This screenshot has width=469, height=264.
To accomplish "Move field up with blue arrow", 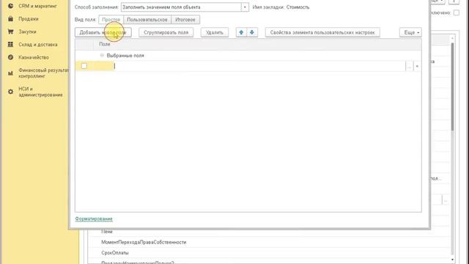I will tap(241, 32).
